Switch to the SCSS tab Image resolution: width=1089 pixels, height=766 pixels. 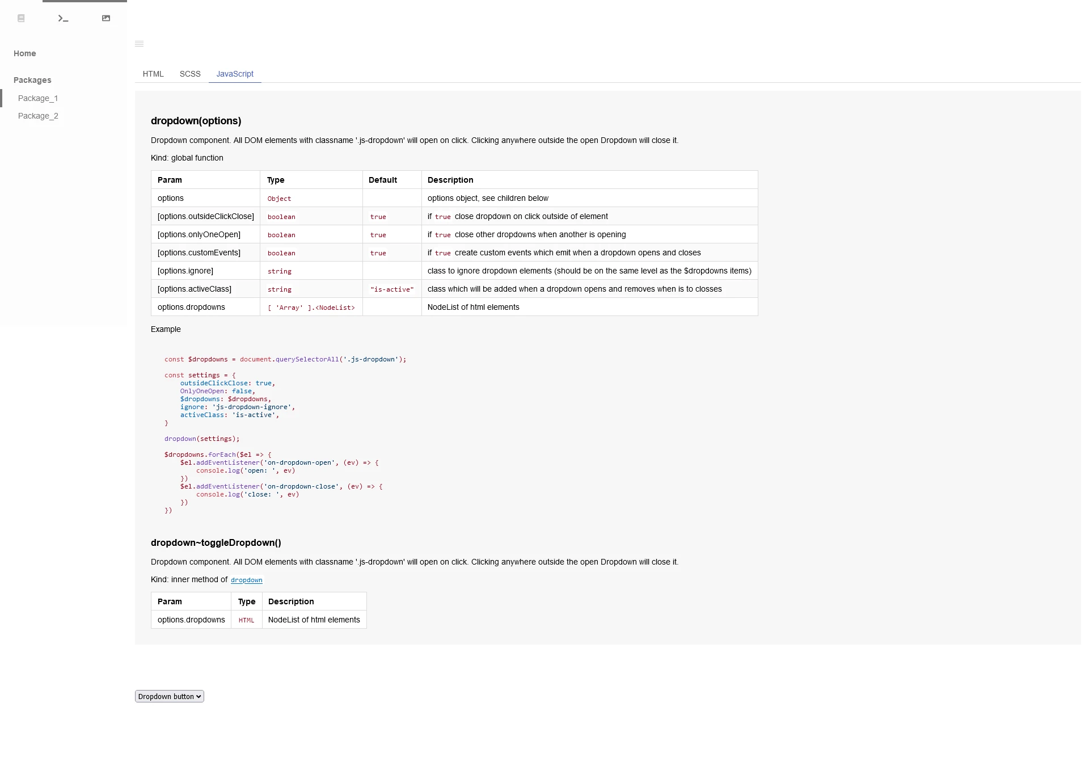tap(190, 74)
